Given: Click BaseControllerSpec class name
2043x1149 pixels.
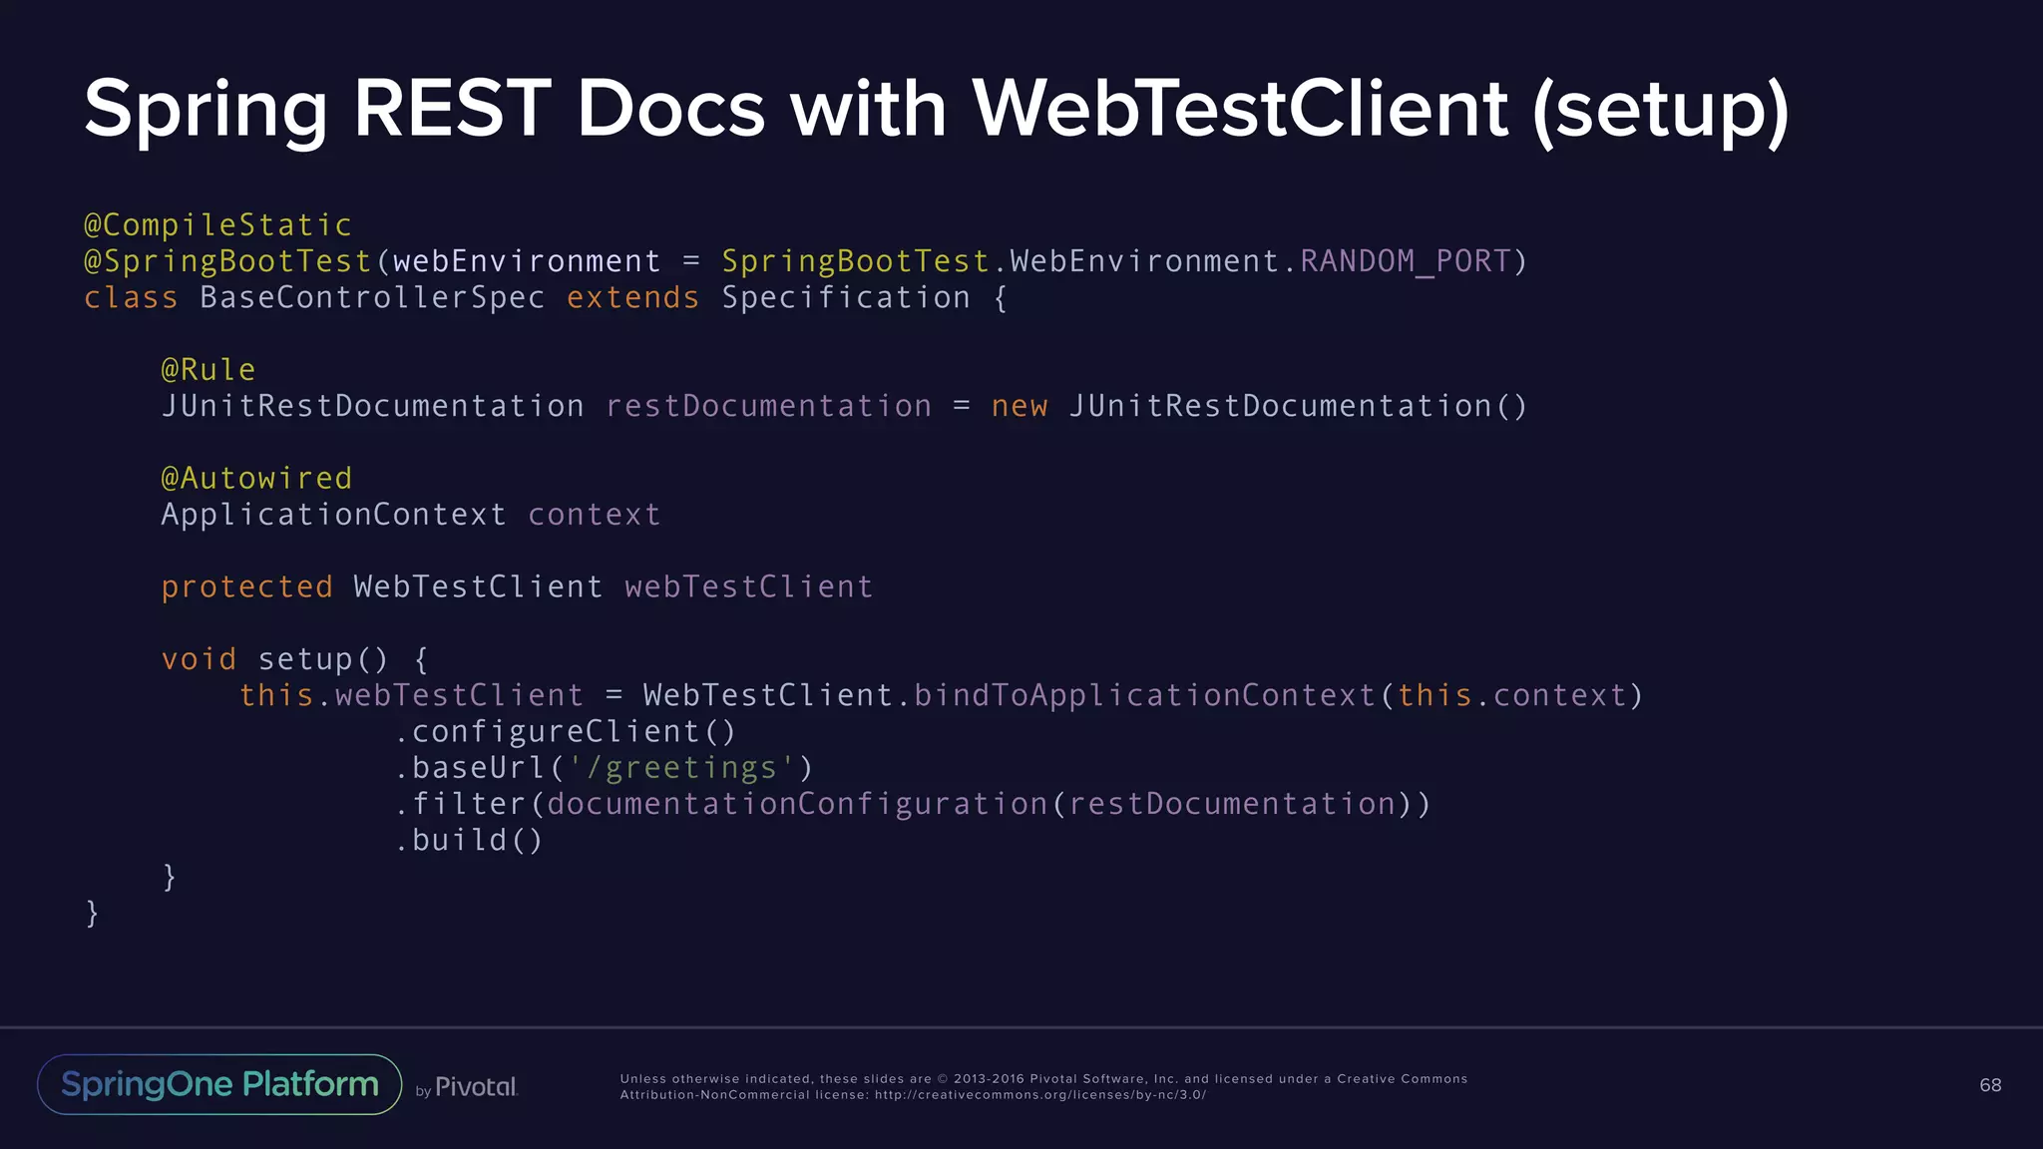Looking at the screenshot, I should click(372, 298).
